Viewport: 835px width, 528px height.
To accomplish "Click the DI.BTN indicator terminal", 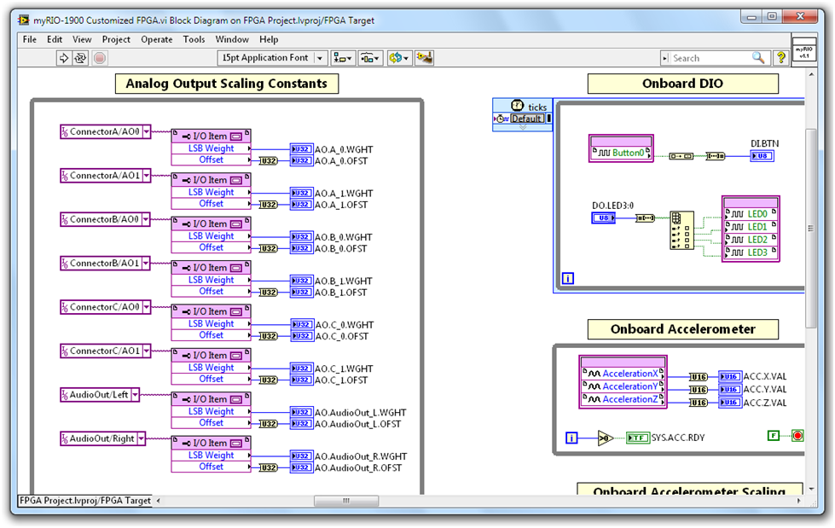I will (x=762, y=156).
